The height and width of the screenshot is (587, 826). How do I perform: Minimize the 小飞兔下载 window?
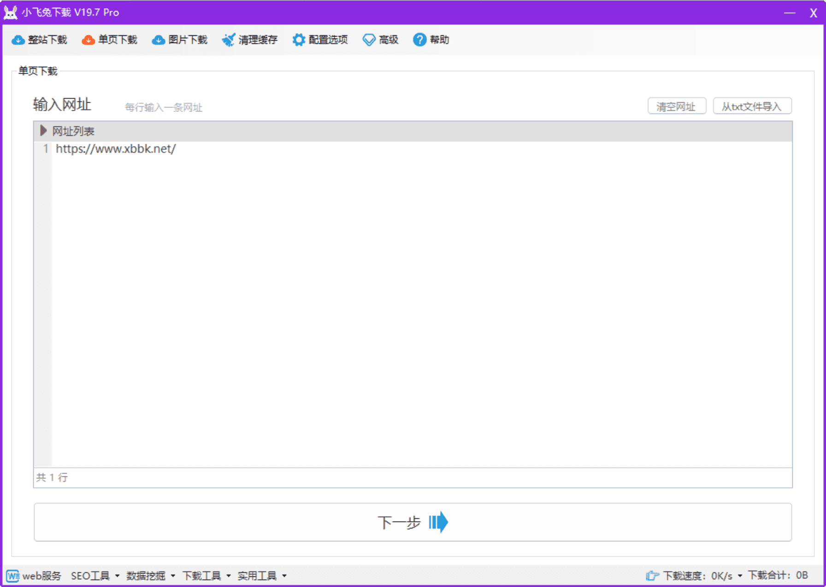(x=790, y=13)
